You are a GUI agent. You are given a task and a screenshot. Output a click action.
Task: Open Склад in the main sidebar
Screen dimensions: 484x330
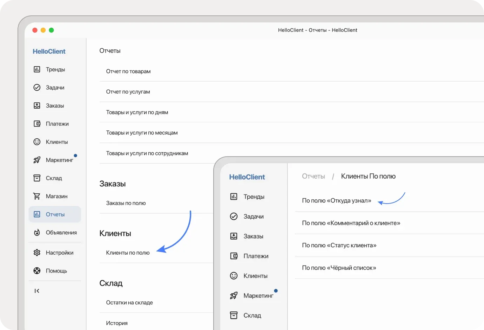pyautogui.click(x=54, y=178)
